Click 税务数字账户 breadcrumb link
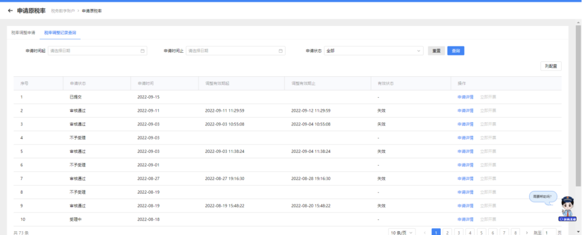 [x=63, y=11]
